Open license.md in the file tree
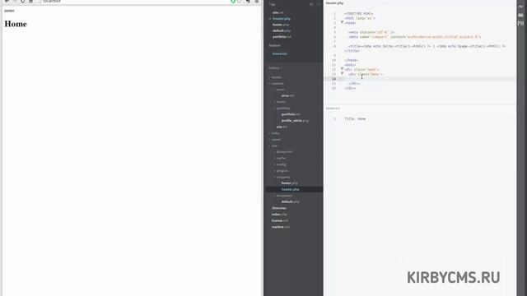The width and height of the screenshot is (527, 296). coord(280,221)
